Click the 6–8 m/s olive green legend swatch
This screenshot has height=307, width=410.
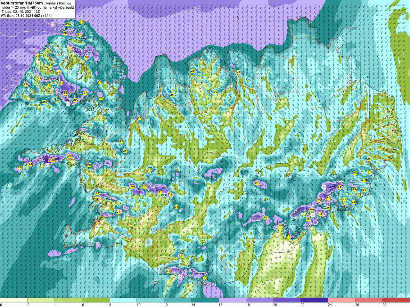95,300
